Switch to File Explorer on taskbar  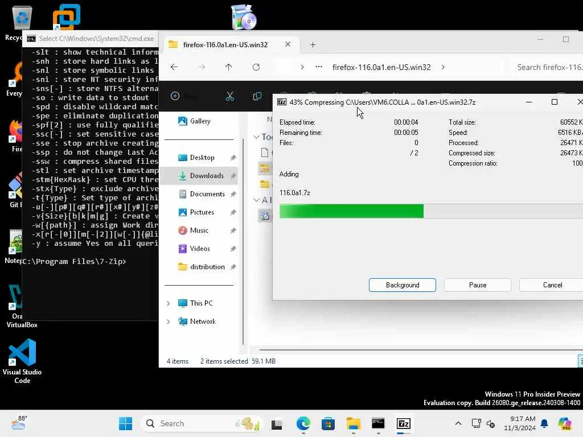pos(353,423)
